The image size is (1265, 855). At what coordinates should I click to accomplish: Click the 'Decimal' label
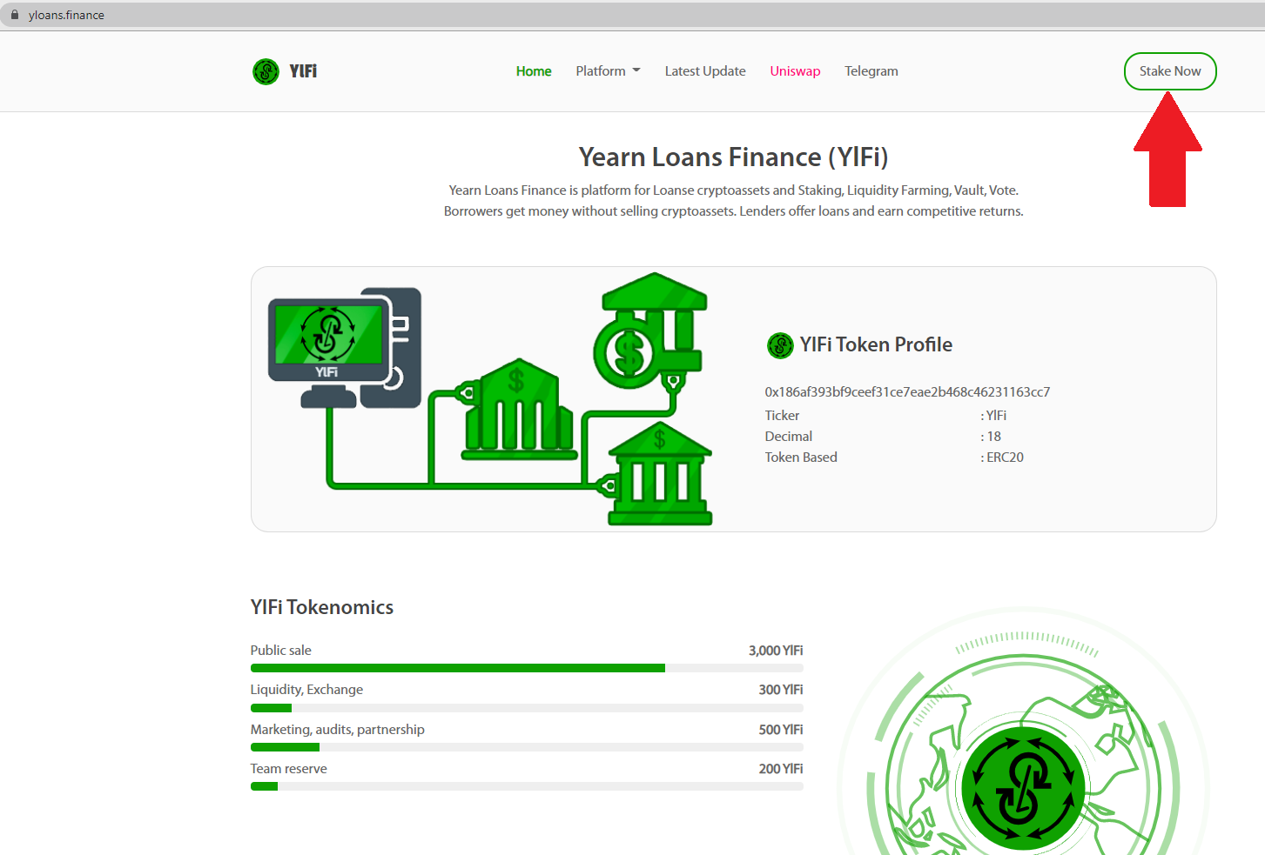(x=789, y=437)
